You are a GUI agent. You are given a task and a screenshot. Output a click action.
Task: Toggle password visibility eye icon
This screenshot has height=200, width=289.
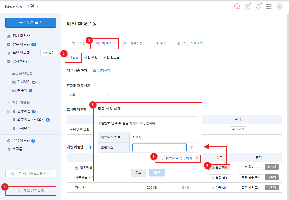point(192,147)
